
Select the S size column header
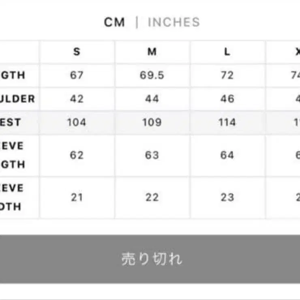(77, 52)
